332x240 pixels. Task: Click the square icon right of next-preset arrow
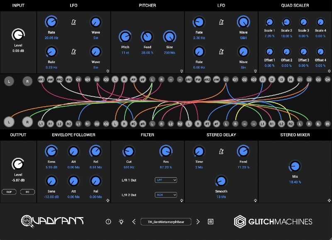210,222
